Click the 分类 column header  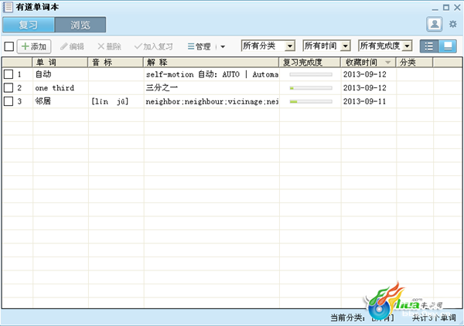tap(415, 63)
